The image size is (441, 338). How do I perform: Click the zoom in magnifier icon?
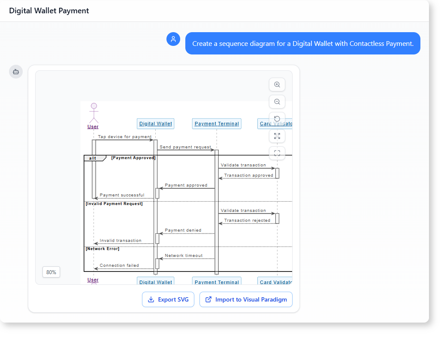(x=277, y=85)
